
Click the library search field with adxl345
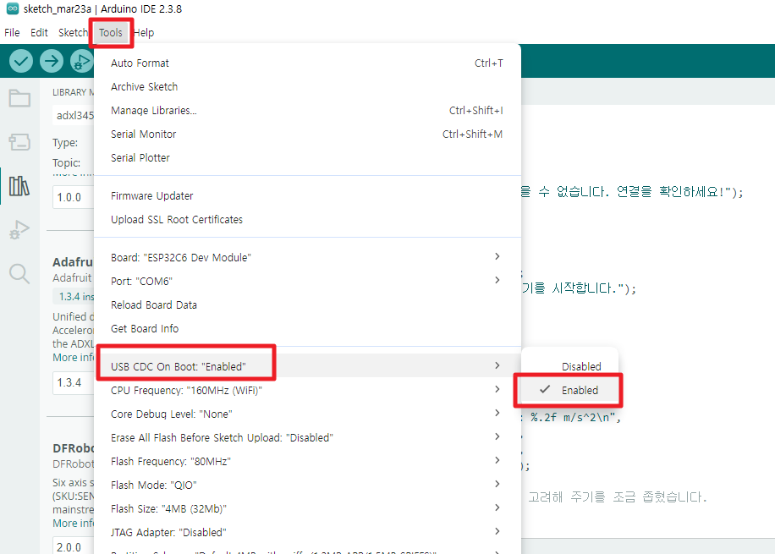[x=73, y=115]
